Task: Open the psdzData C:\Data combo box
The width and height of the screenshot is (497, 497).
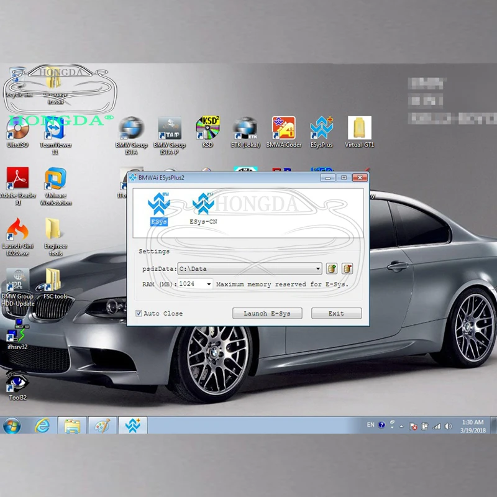Action: 250,268
